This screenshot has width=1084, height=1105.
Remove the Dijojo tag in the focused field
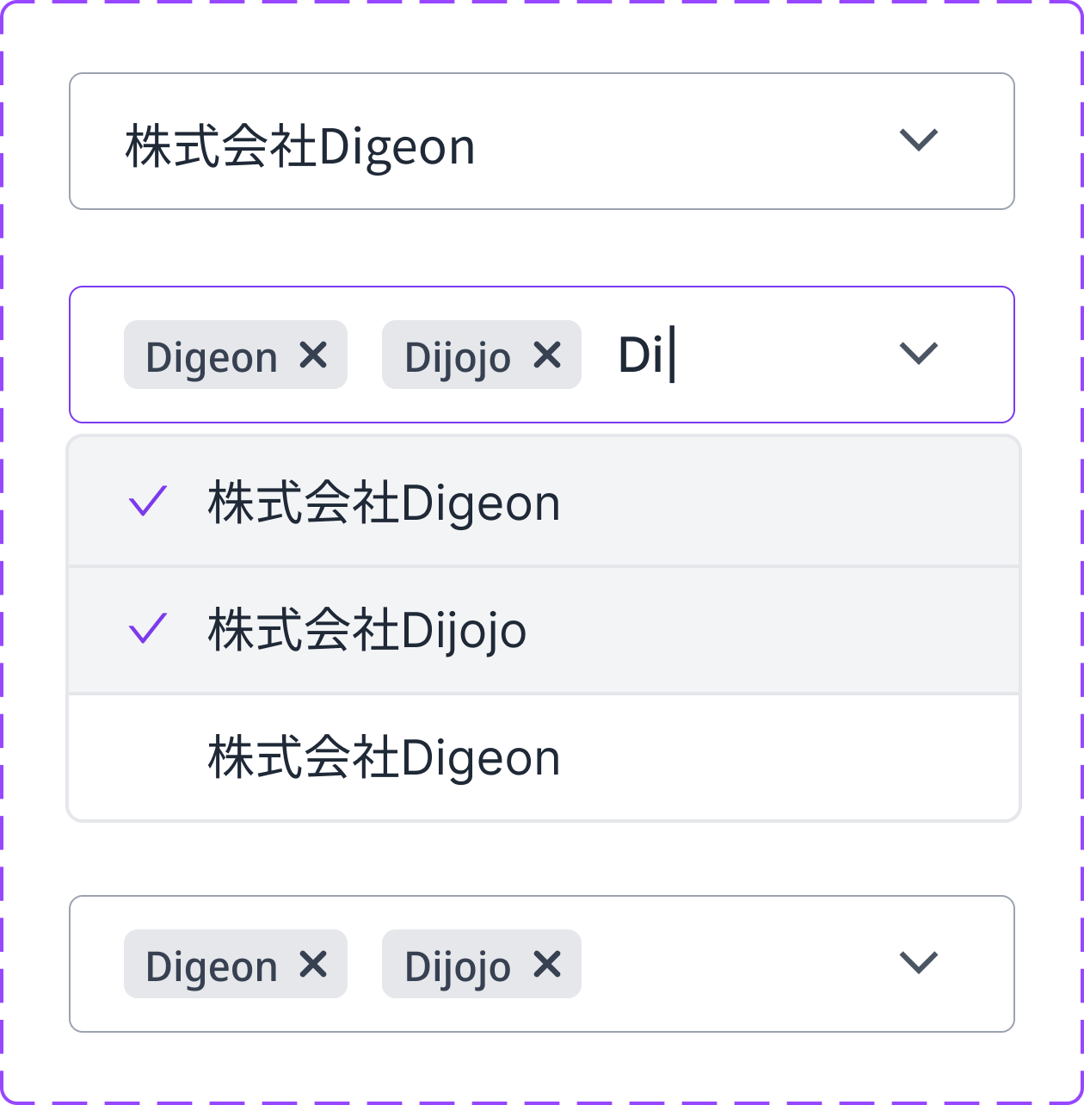click(x=547, y=355)
